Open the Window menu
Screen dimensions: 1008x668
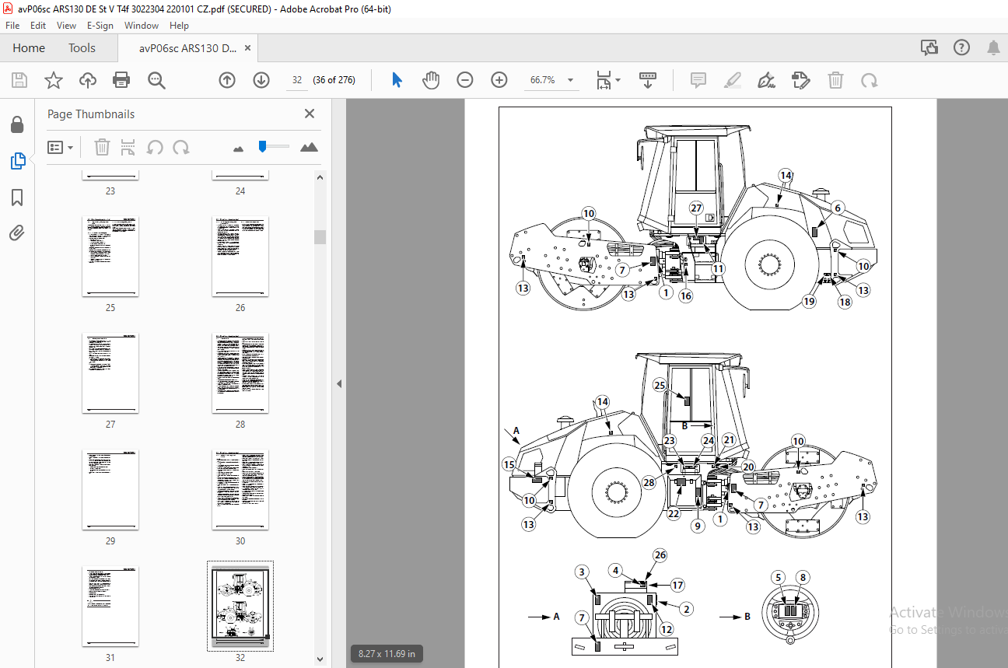tap(142, 26)
